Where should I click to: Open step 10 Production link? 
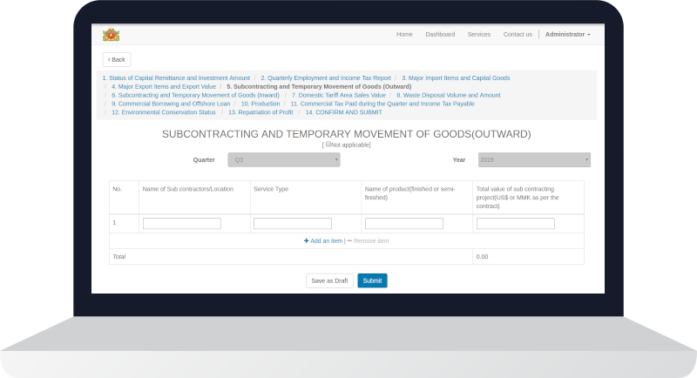[x=260, y=104]
